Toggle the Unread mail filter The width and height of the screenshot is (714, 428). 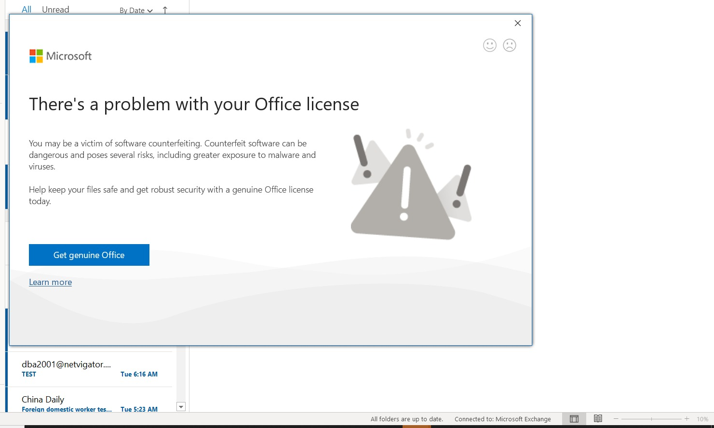click(55, 9)
